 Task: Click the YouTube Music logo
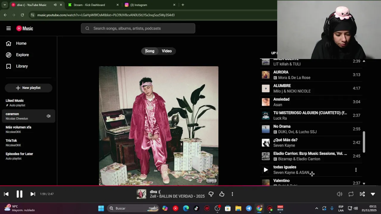pos(25,28)
